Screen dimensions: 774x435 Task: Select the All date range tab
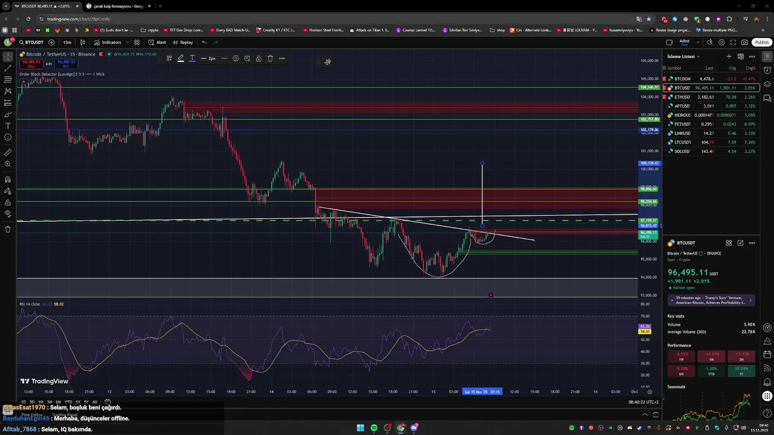[x=94, y=402]
